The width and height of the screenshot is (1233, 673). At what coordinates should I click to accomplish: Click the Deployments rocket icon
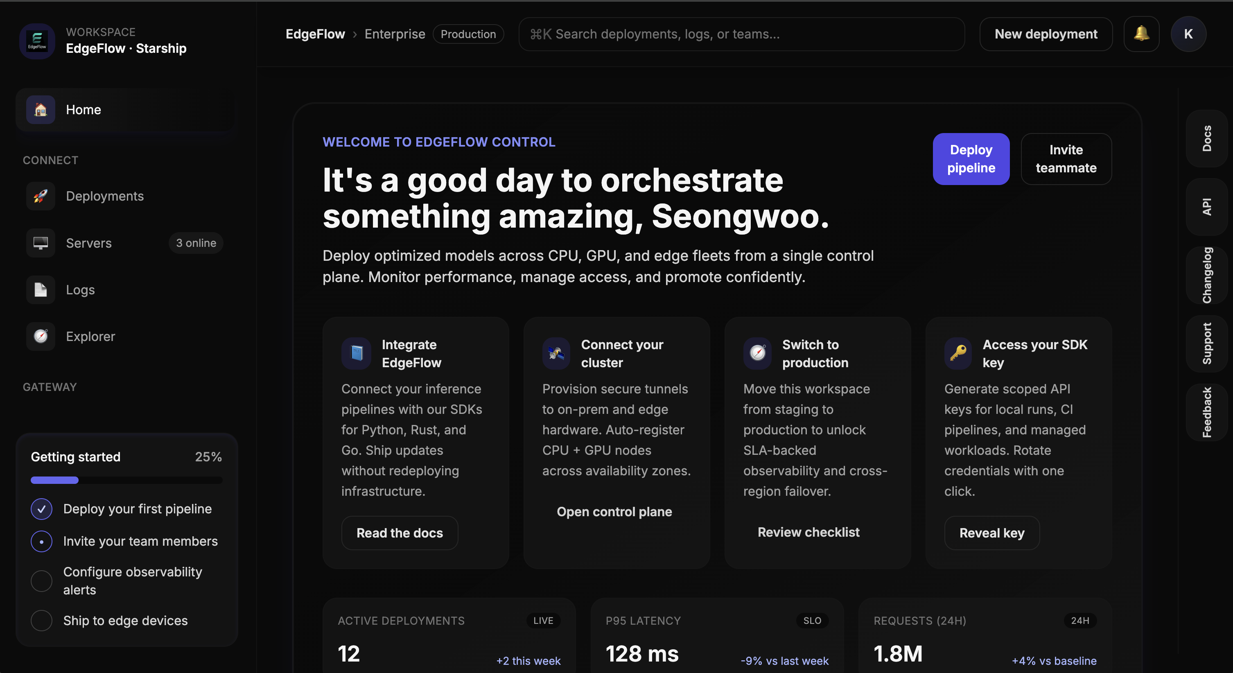click(41, 196)
